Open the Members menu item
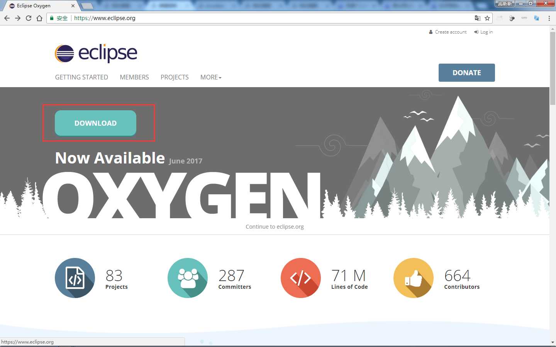The image size is (556, 347). (x=134, y=77)
